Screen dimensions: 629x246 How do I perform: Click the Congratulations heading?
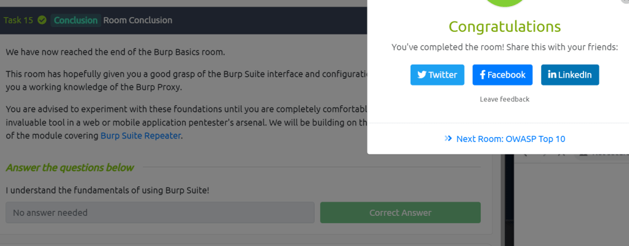coord(505,26)
